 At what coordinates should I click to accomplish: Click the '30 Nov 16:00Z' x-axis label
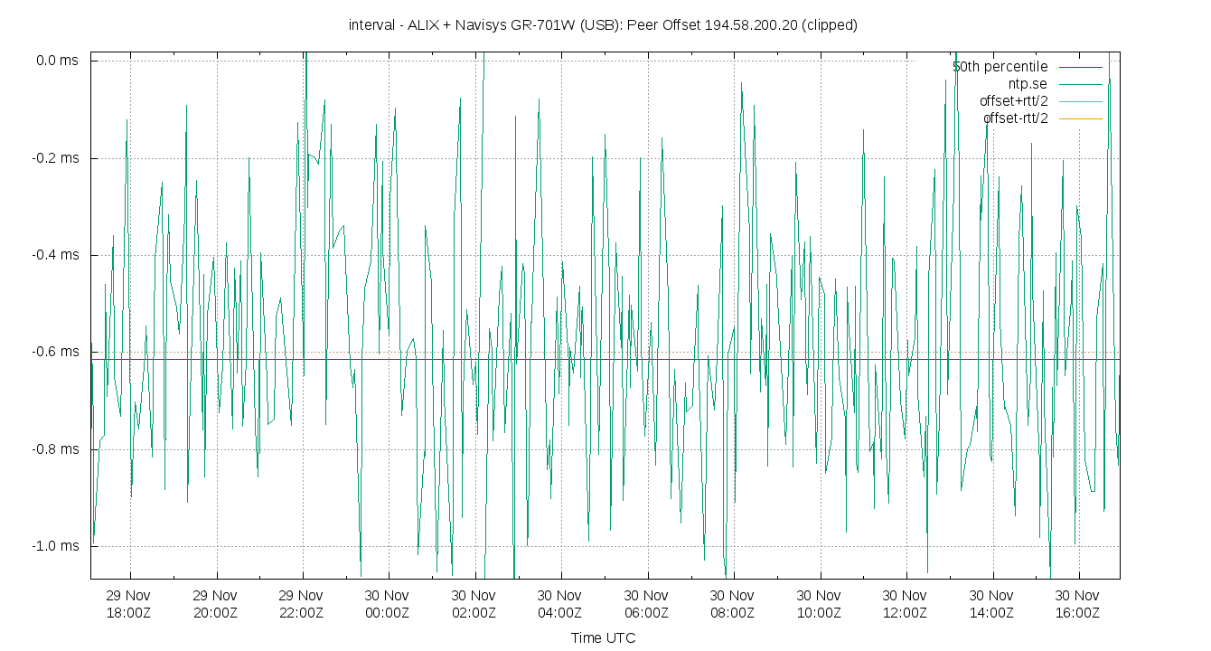1077,604
